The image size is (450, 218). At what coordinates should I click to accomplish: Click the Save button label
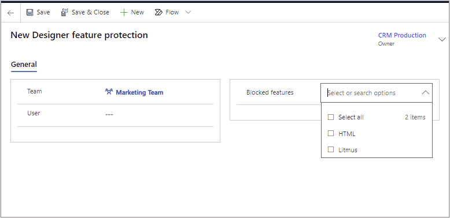tap(43, 12)
